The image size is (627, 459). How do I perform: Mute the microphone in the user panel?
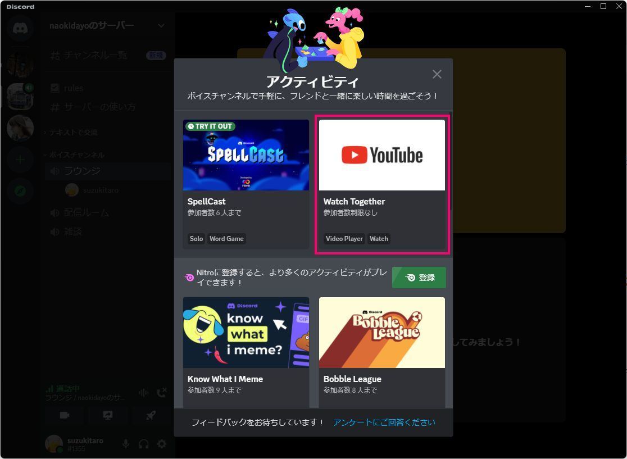point(125,444)
